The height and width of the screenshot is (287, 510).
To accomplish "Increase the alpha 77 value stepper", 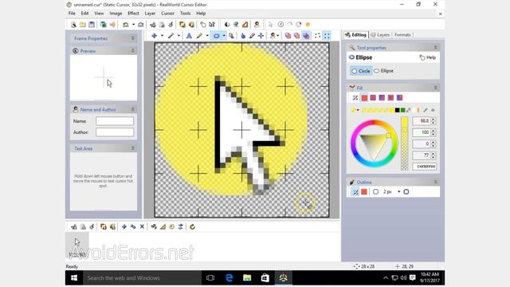I will tap(433, 154).
